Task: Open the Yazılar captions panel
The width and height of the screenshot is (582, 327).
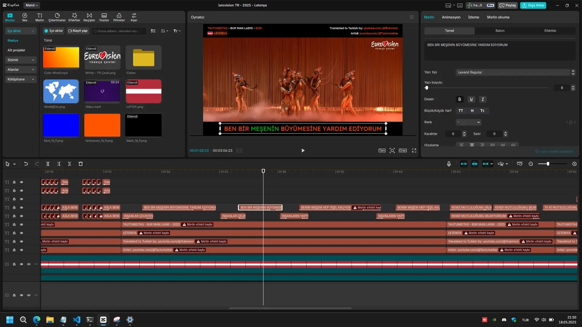Action: pyautogui.click(x=104, y=17)
